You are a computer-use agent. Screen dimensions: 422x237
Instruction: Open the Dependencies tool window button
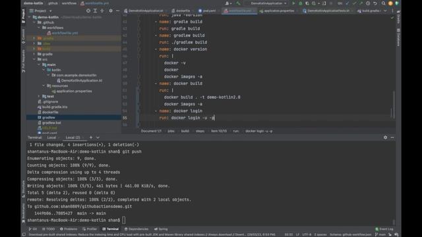pos(136,229)
